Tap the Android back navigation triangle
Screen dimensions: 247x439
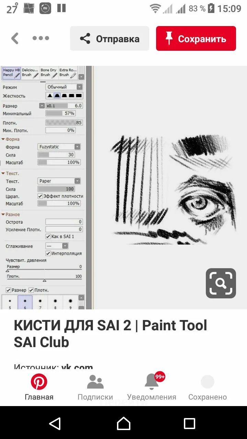pos(55,424)
